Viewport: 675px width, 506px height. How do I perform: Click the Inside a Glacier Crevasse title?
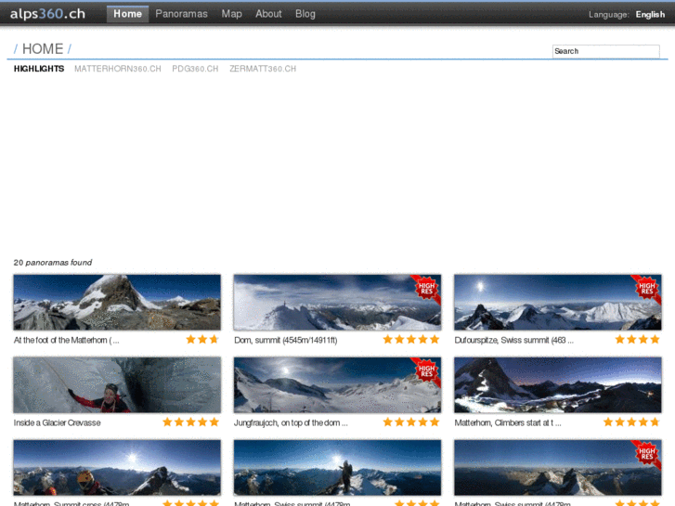coord(58,422)
